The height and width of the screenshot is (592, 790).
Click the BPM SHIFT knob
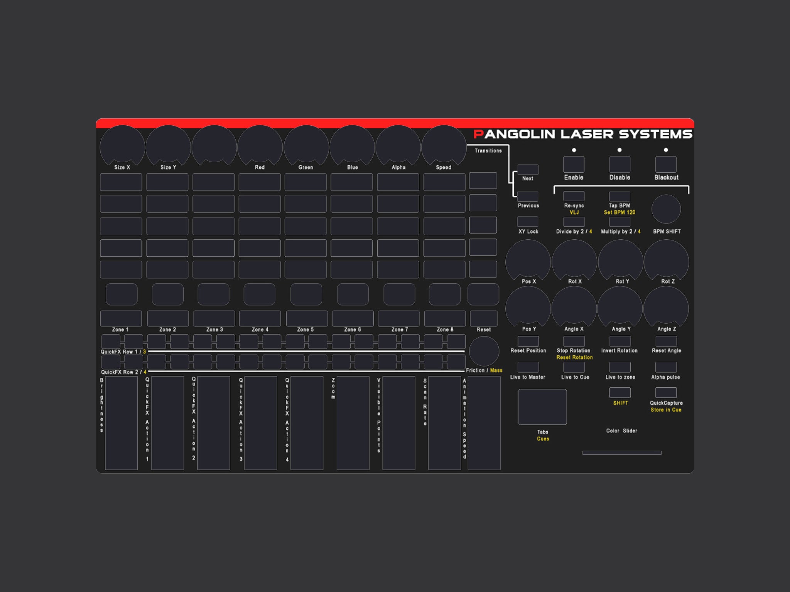click(666, 209)
